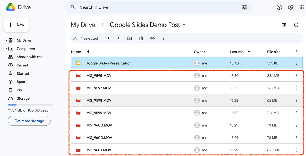Open the Last modified sort dropdown
The width and height of the screenshot is (306, 156).
pos(249,52)
